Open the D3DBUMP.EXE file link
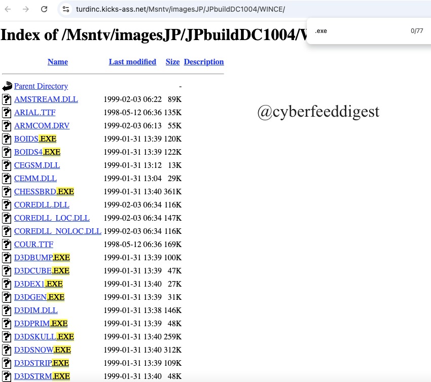This screenshot has width=431, height=382. 42,258
